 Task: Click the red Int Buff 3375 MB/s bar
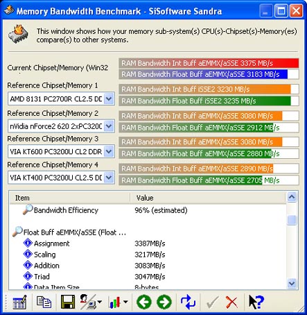point(209,63)
